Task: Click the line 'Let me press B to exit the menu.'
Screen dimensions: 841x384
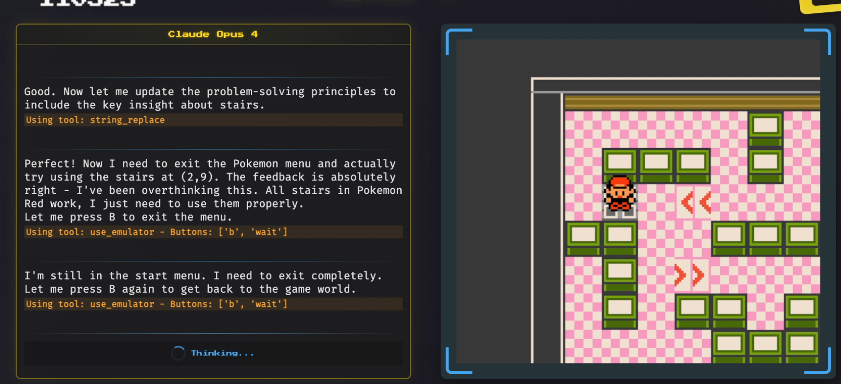Action: coord(128,217)
